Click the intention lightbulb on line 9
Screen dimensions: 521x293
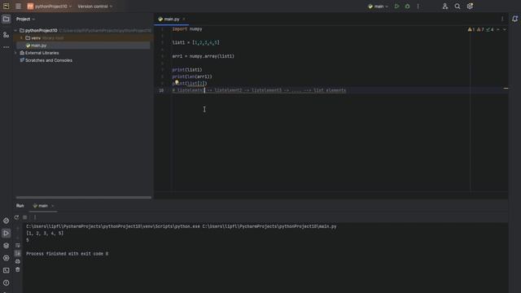pyautogui.click(x=177, y=82)
